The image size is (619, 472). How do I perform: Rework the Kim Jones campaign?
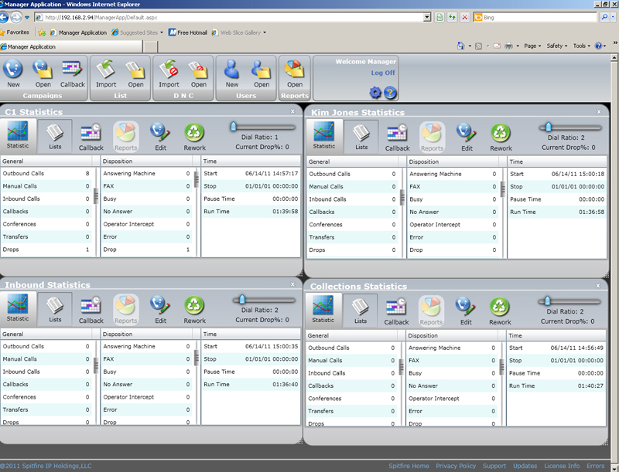pos(501,137)
